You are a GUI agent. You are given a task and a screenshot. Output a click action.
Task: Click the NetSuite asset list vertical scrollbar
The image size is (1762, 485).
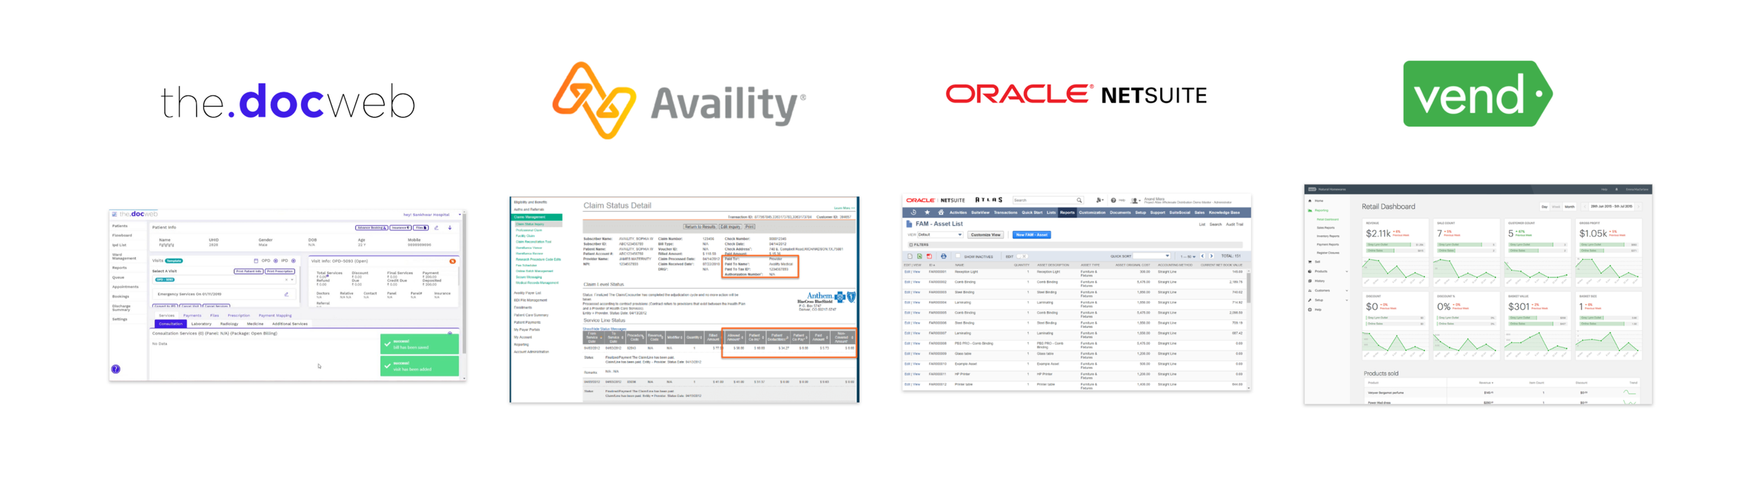[x=1248, y=287]
